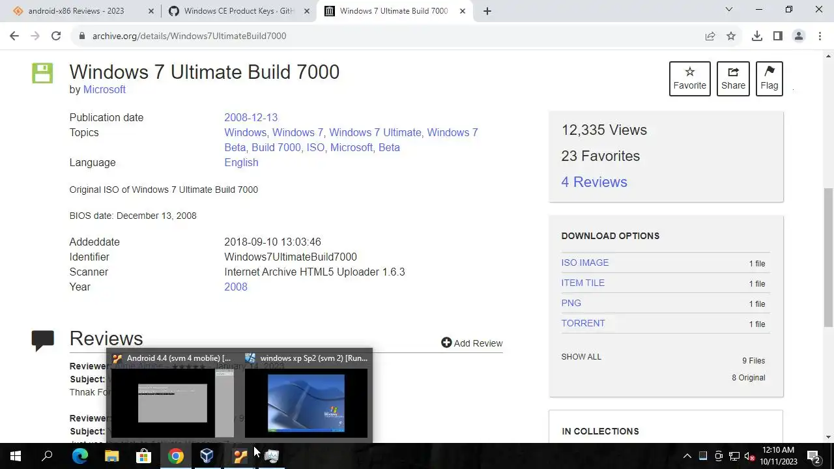Open Chrome three-dot menu
834x469 pixels.
coord(819,36)
